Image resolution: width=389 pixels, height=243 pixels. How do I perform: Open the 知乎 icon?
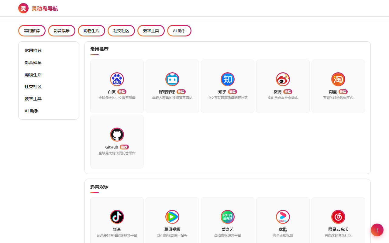[228, 79]
